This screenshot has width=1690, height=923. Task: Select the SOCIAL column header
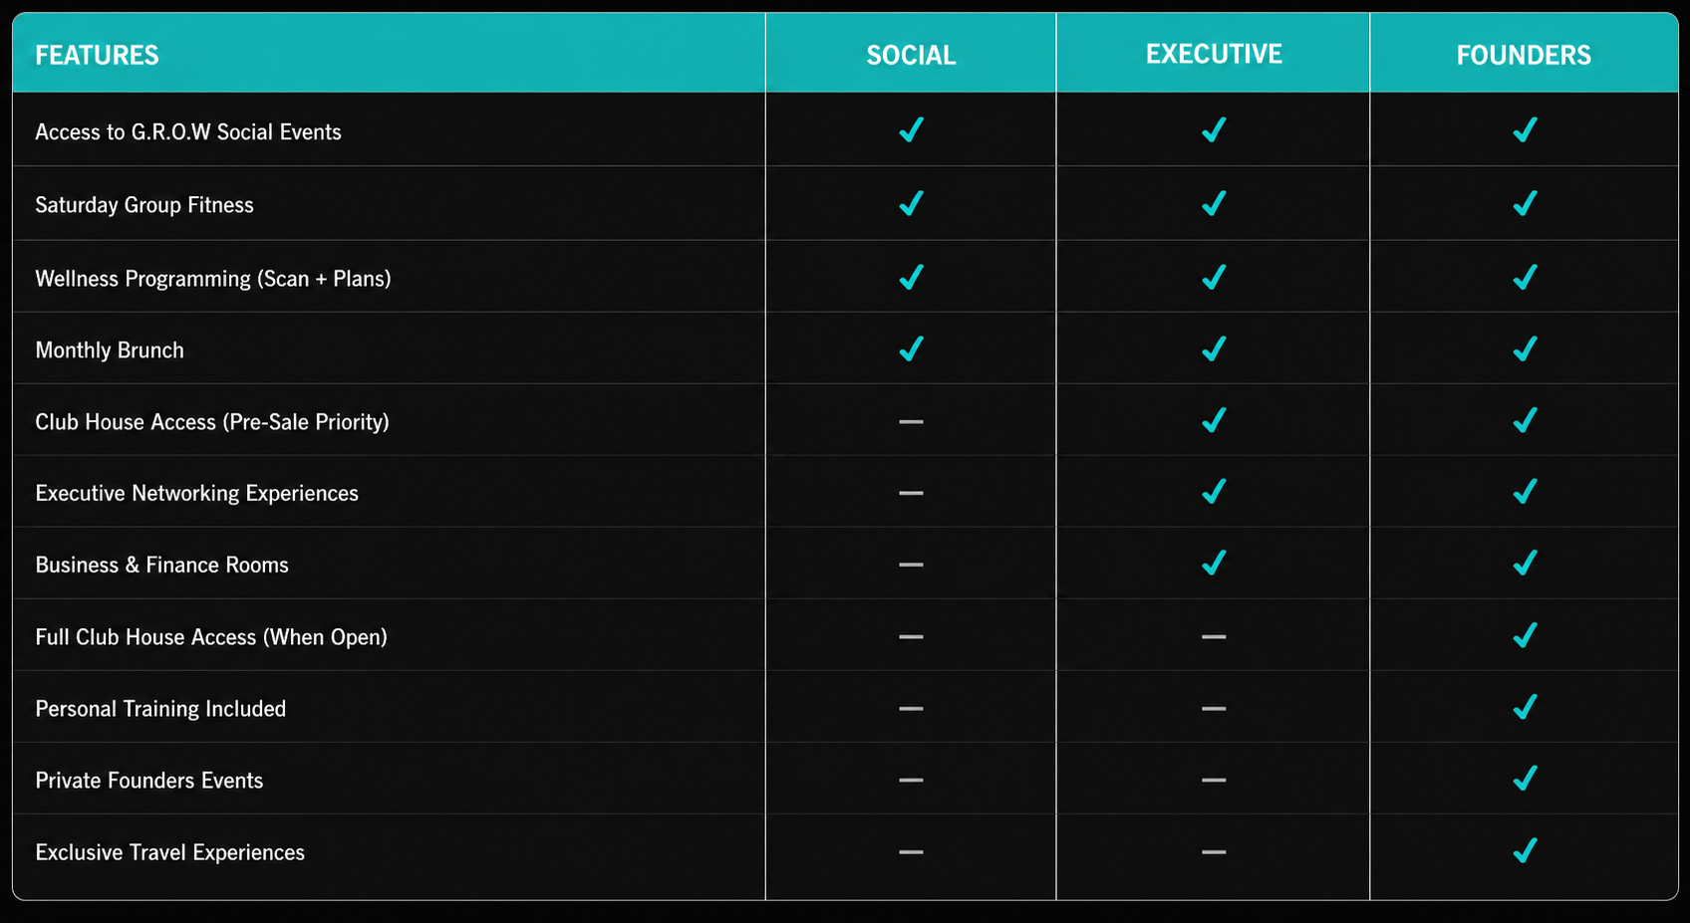tap(911, 55)
